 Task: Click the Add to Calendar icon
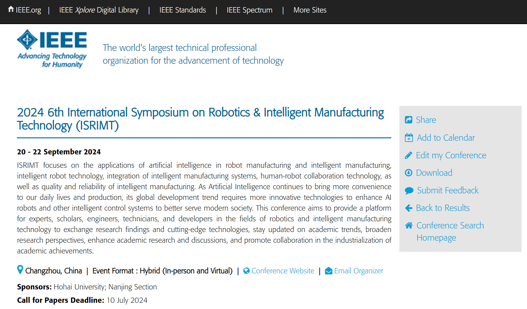point(409,138)
